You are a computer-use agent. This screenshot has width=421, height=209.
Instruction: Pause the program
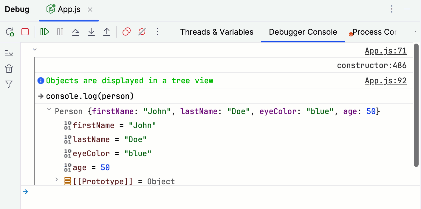pyautogui.click(x=60, y=32)
